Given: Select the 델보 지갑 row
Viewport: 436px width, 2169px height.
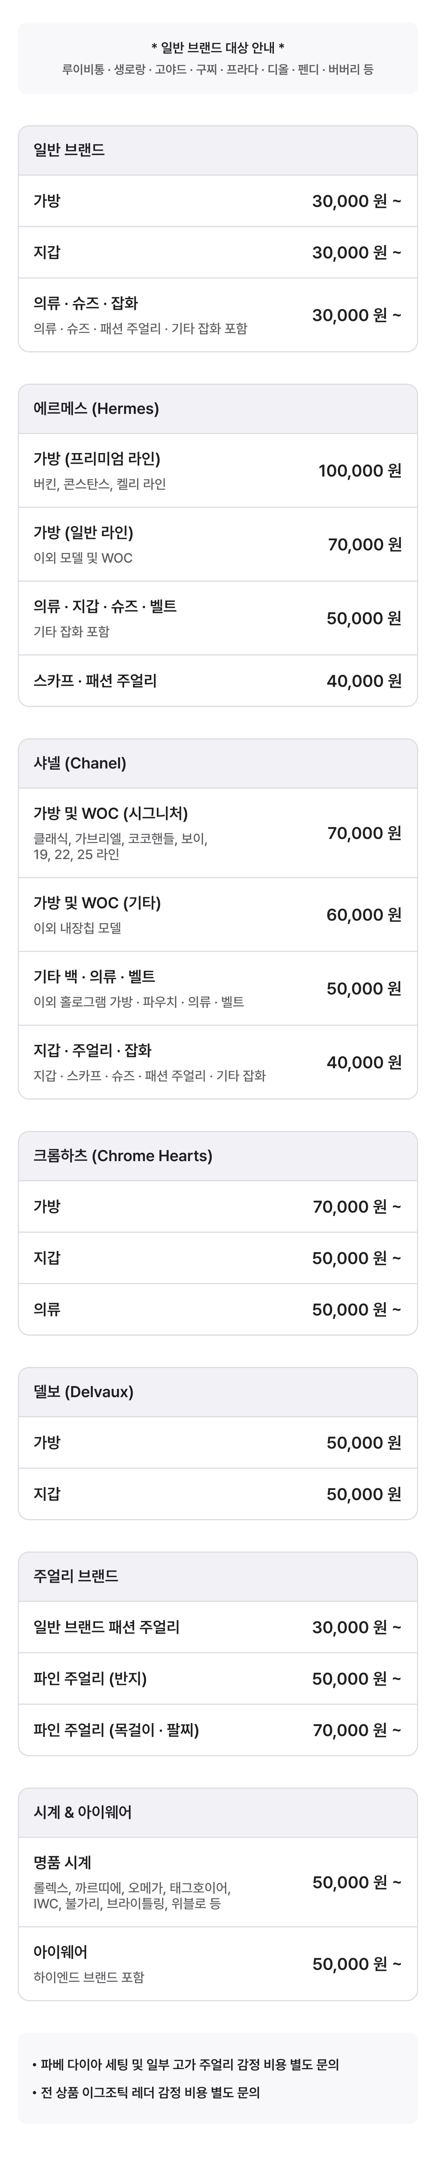Looking at the screenshot, I should point(218,1494).
